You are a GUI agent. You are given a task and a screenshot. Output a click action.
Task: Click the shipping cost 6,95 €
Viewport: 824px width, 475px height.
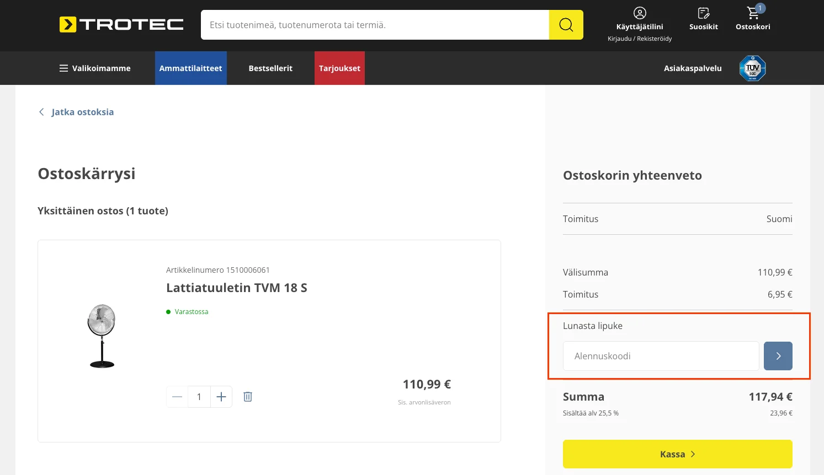(x=780, y=294)
